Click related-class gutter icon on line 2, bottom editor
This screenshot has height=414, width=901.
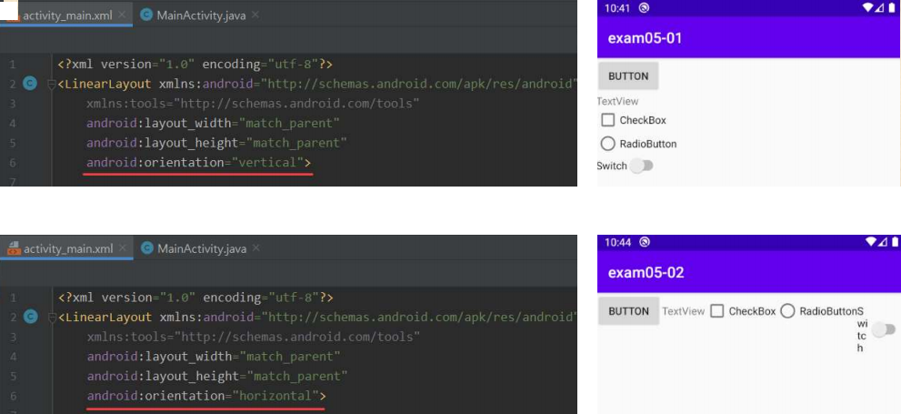[x=29, y=317]
